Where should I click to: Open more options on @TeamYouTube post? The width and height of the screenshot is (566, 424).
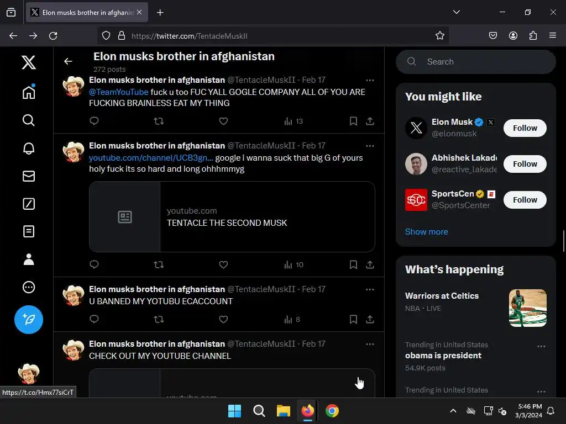pos(370,80)
